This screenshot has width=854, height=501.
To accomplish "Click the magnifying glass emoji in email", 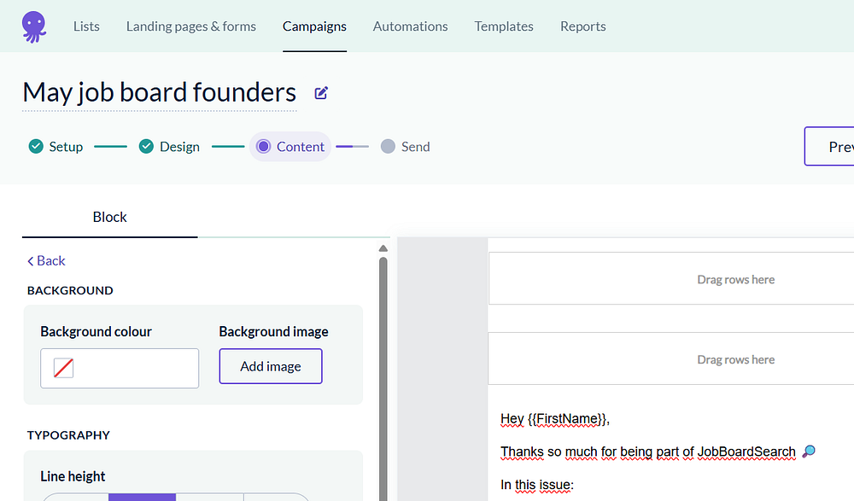I will 809,451.
